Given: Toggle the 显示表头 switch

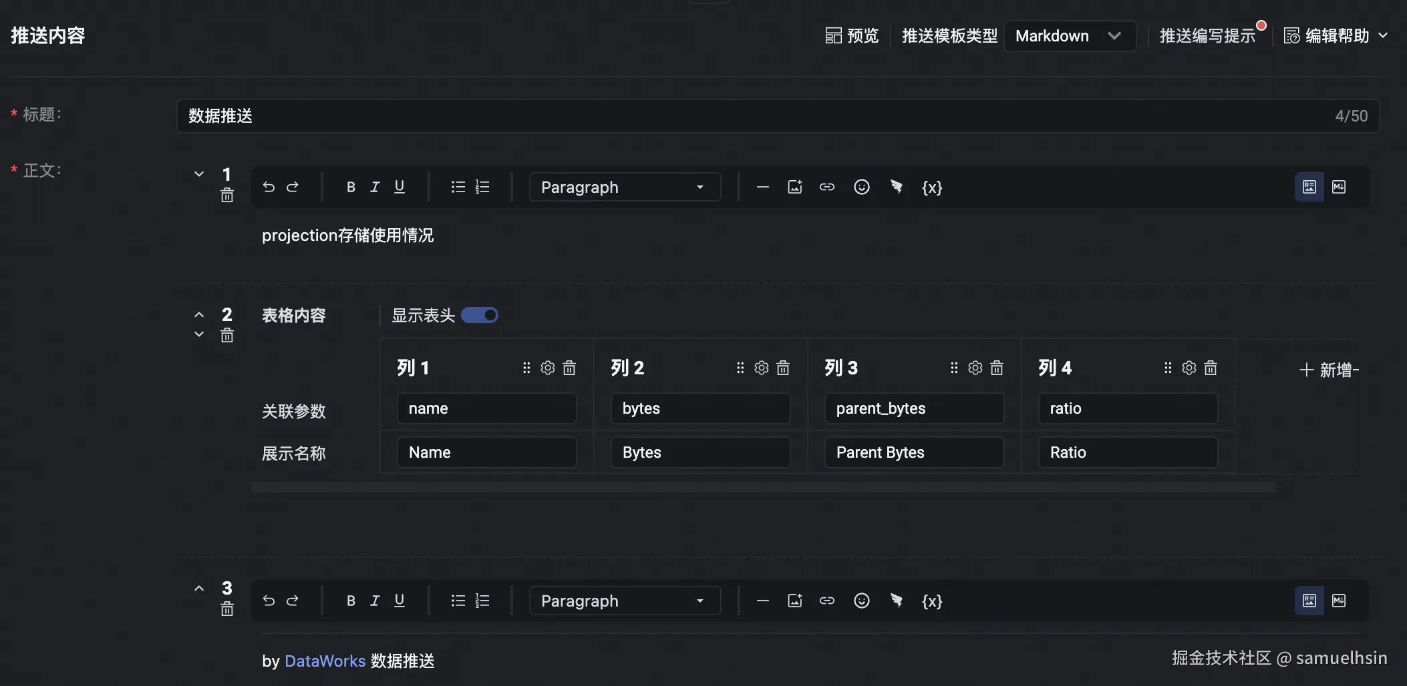Looking at the screenshot, I should tap(480, 315).
